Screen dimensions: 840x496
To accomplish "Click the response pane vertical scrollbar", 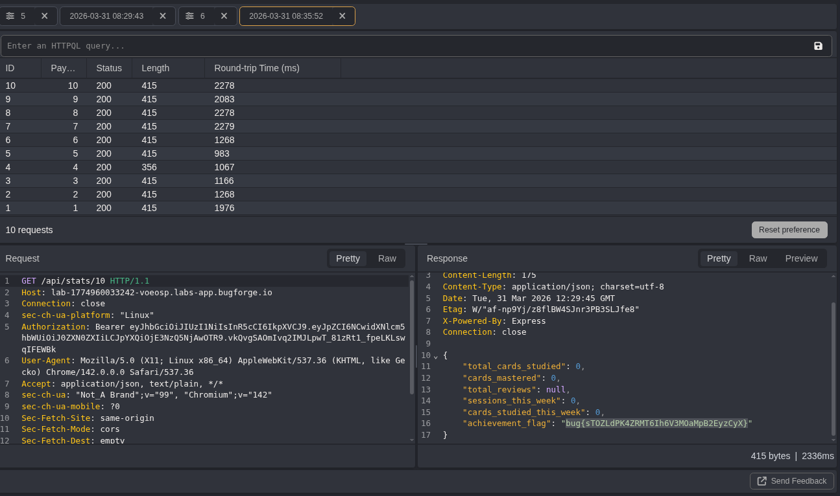I will [x=834, y=368].
